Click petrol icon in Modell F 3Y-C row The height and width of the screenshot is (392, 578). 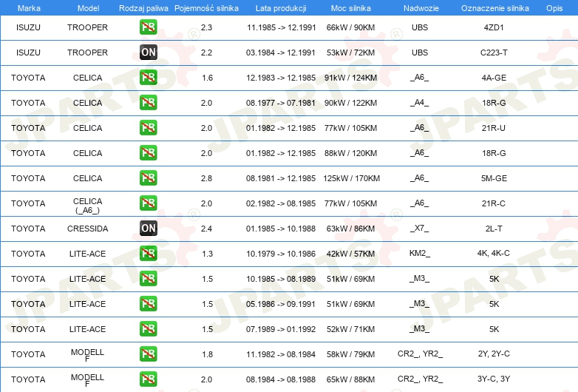coord(148,379)
